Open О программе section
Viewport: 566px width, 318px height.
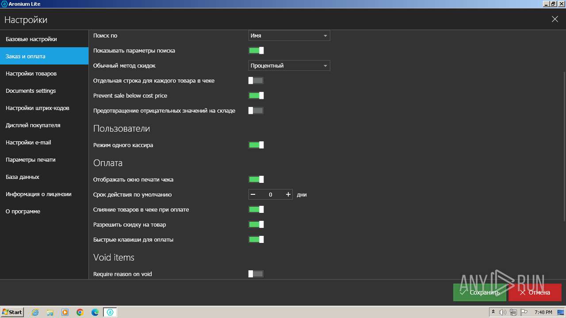click(44, 211)
